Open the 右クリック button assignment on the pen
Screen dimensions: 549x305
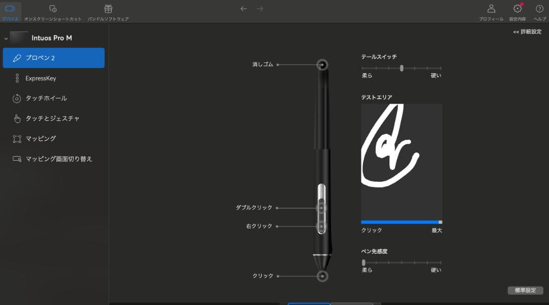pos(320,226)
